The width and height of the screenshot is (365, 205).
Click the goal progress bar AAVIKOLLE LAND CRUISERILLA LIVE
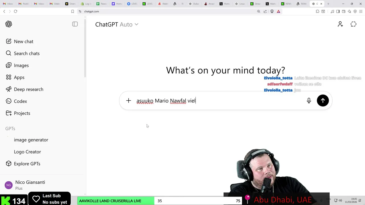point(160,201)
